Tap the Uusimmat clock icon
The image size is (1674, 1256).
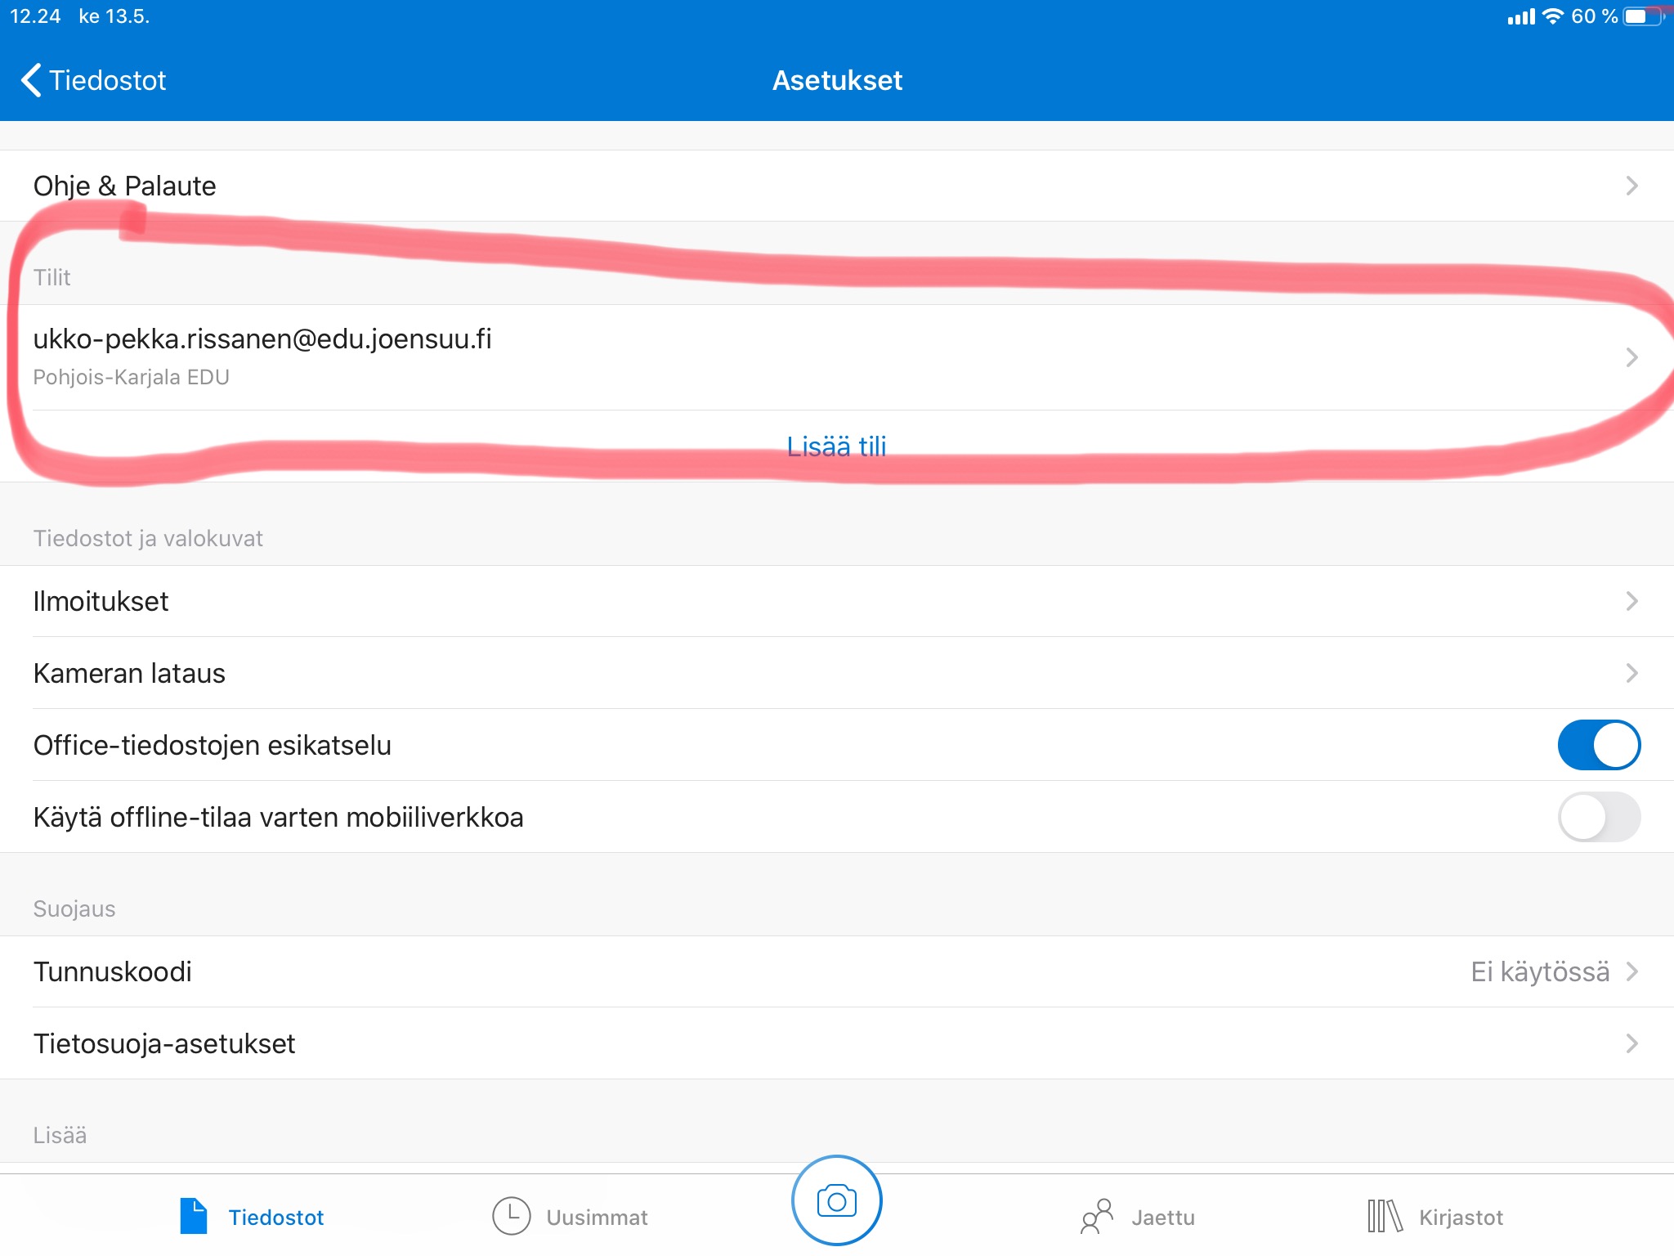point(512,1216)
